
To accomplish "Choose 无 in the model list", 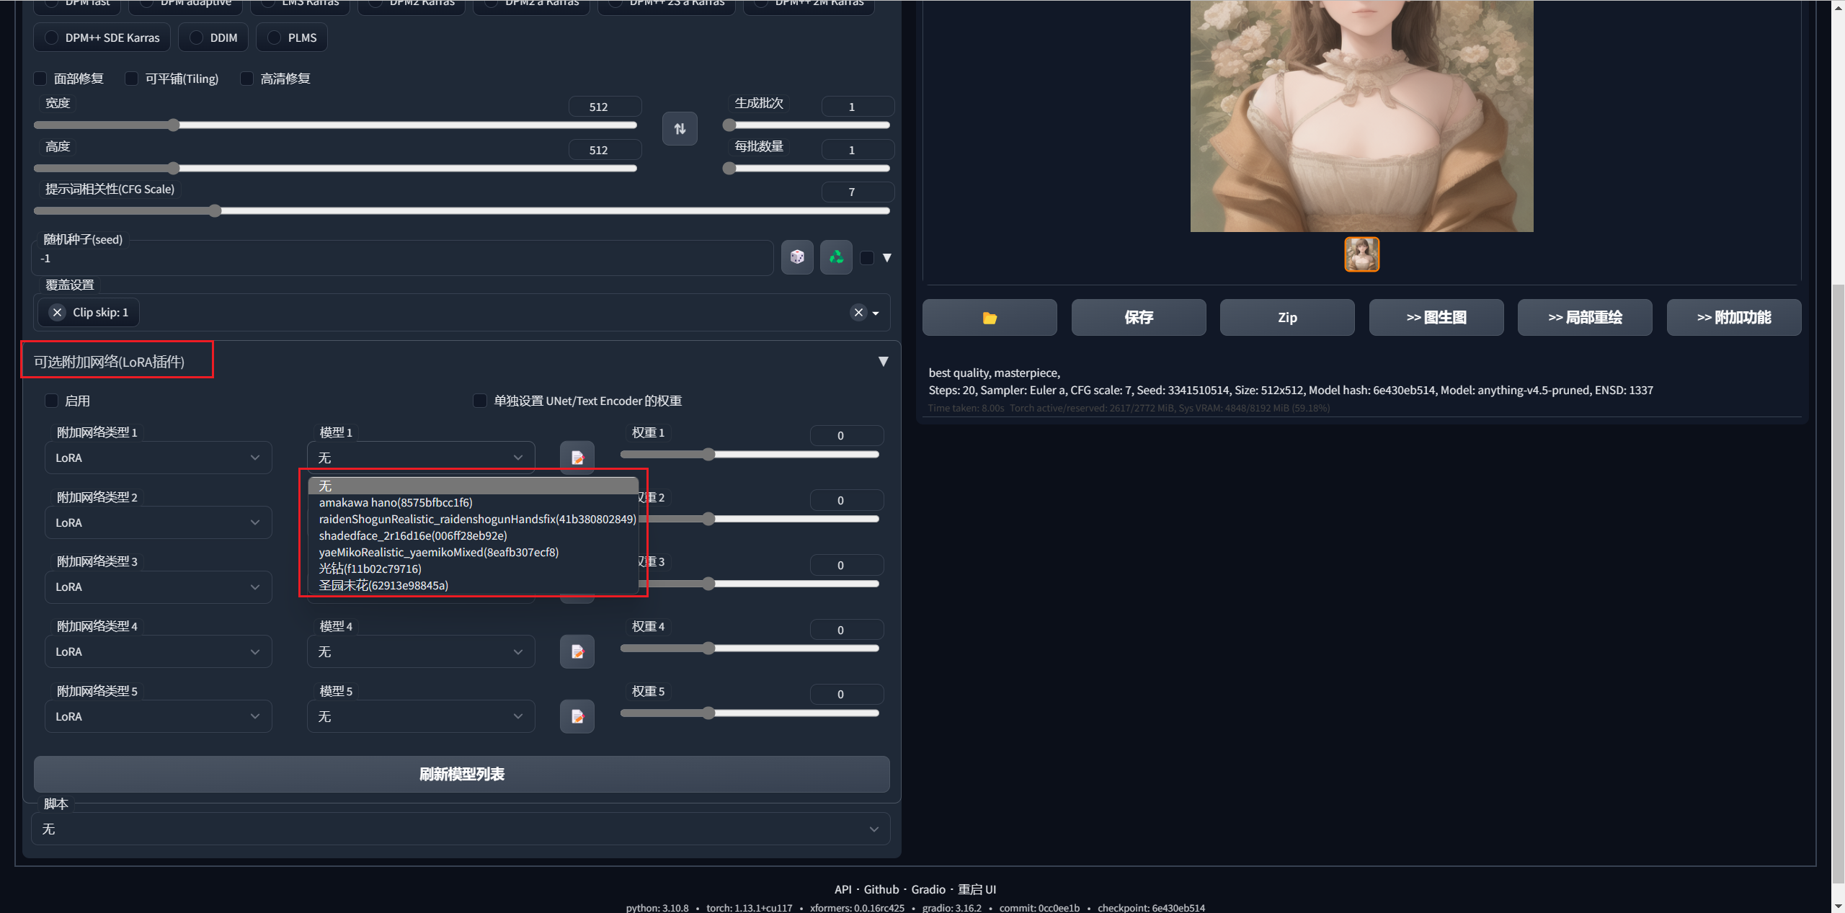I will click(473, 486).
